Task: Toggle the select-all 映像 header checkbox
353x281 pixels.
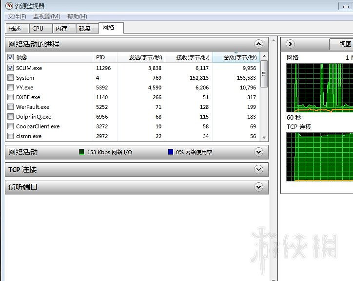Action: coord(11,57)
